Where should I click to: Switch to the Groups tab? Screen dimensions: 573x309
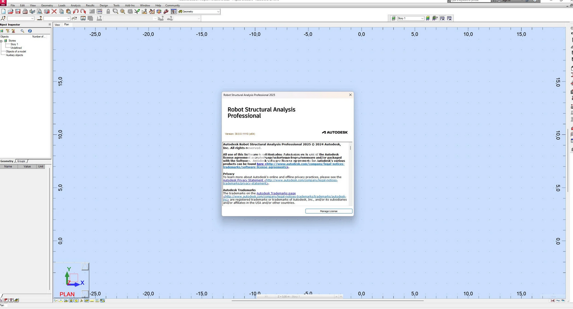coord(21,161)
